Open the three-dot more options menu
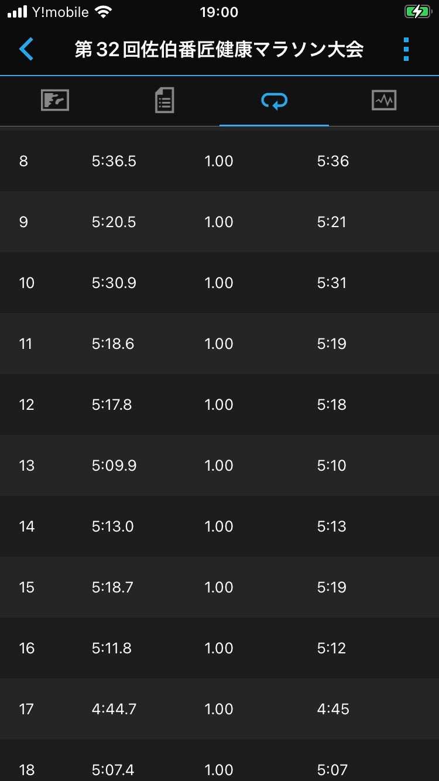The height and width of the screenshot is (781, 439). (x=406, y=49)
